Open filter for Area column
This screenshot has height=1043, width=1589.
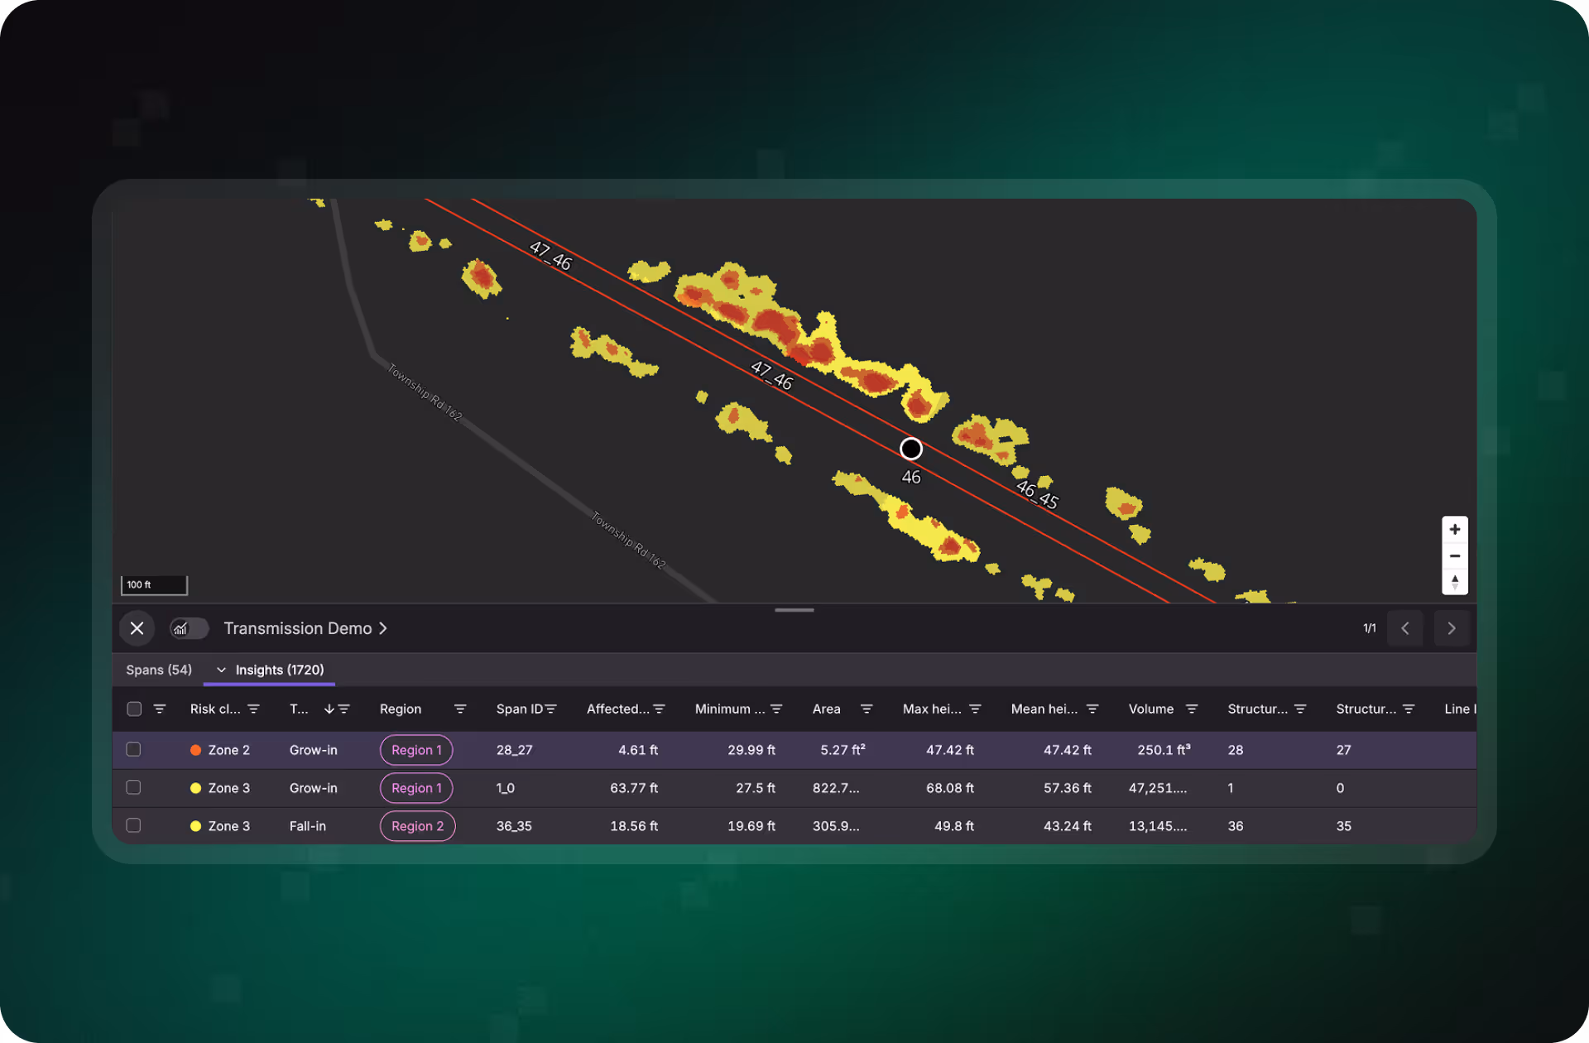pyautogui.click(x=867, y=709)
